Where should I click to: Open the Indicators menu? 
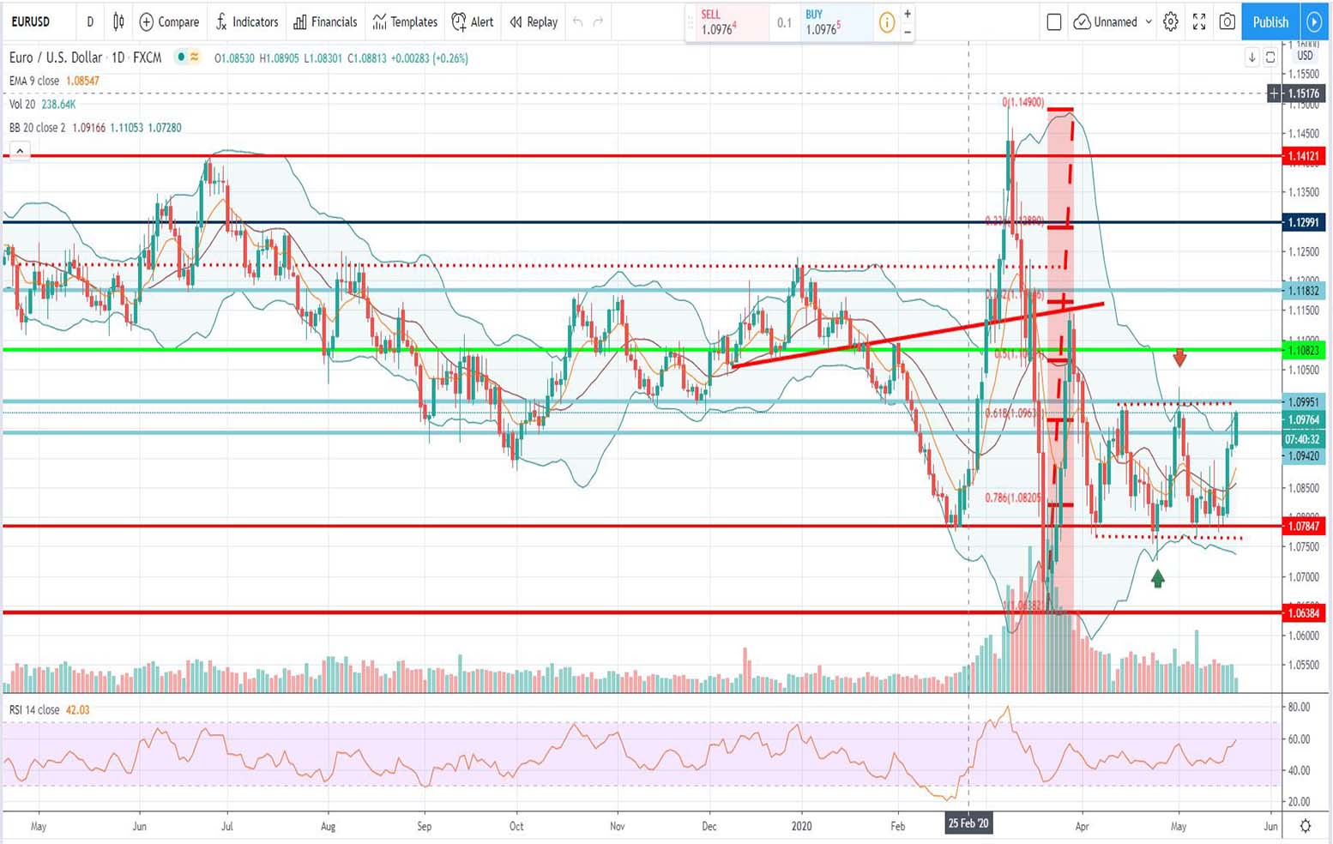246,21
